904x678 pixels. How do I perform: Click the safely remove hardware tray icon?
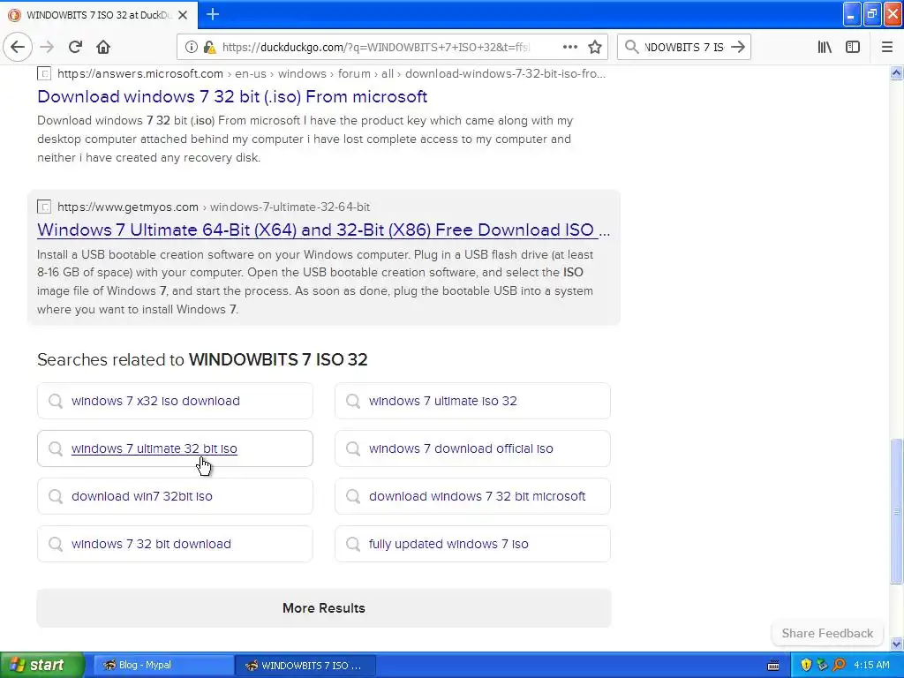pyautogui.click(x=822, y=666)
